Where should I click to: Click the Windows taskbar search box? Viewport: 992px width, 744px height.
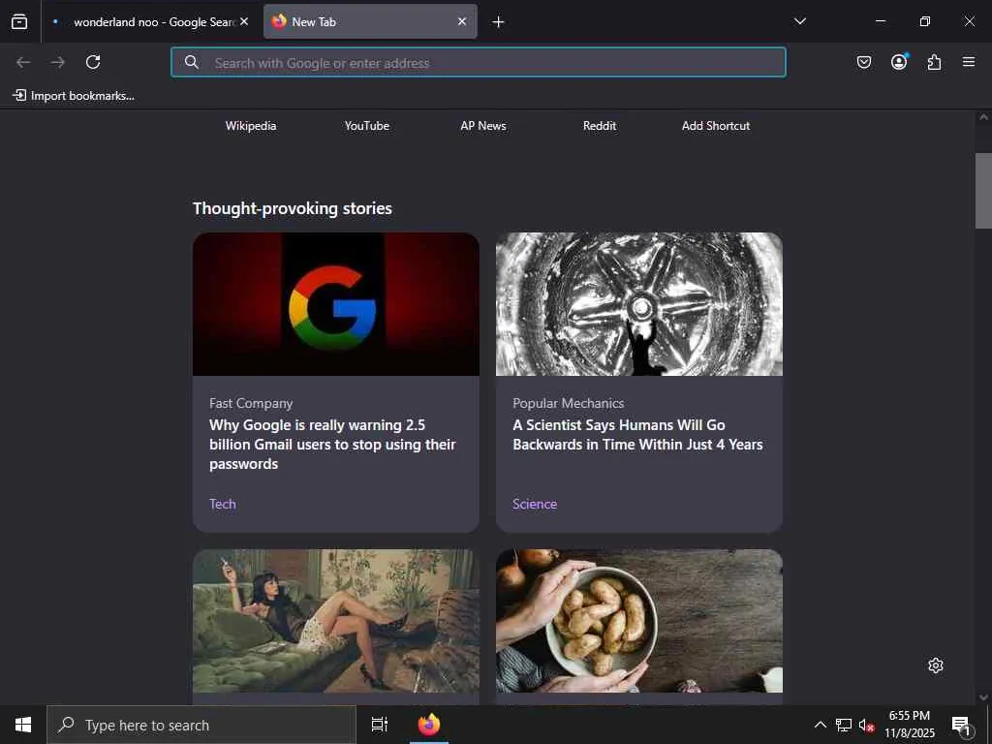[x=201, y=725]
